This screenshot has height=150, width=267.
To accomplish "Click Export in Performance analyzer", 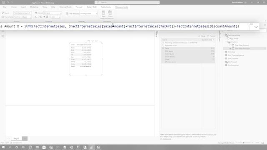I will tap(211, 36).
